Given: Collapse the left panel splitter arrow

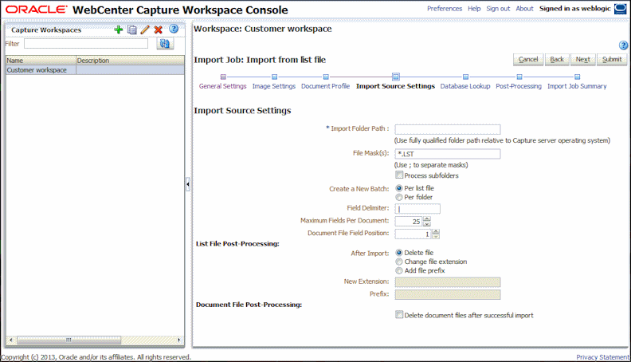Looking at the screenshot, I should click(x=187, y=184).
